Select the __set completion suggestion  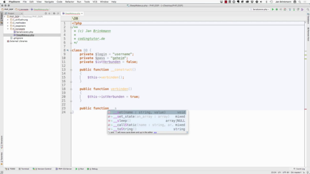click(x=147, y=112)
